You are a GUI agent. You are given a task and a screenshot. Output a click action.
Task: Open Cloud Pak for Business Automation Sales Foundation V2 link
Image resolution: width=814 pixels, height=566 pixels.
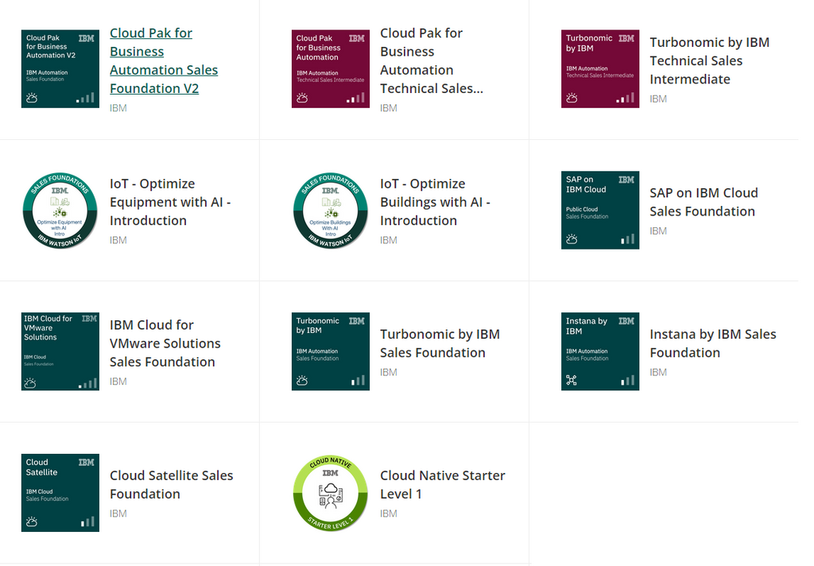[x=163, y=60]
